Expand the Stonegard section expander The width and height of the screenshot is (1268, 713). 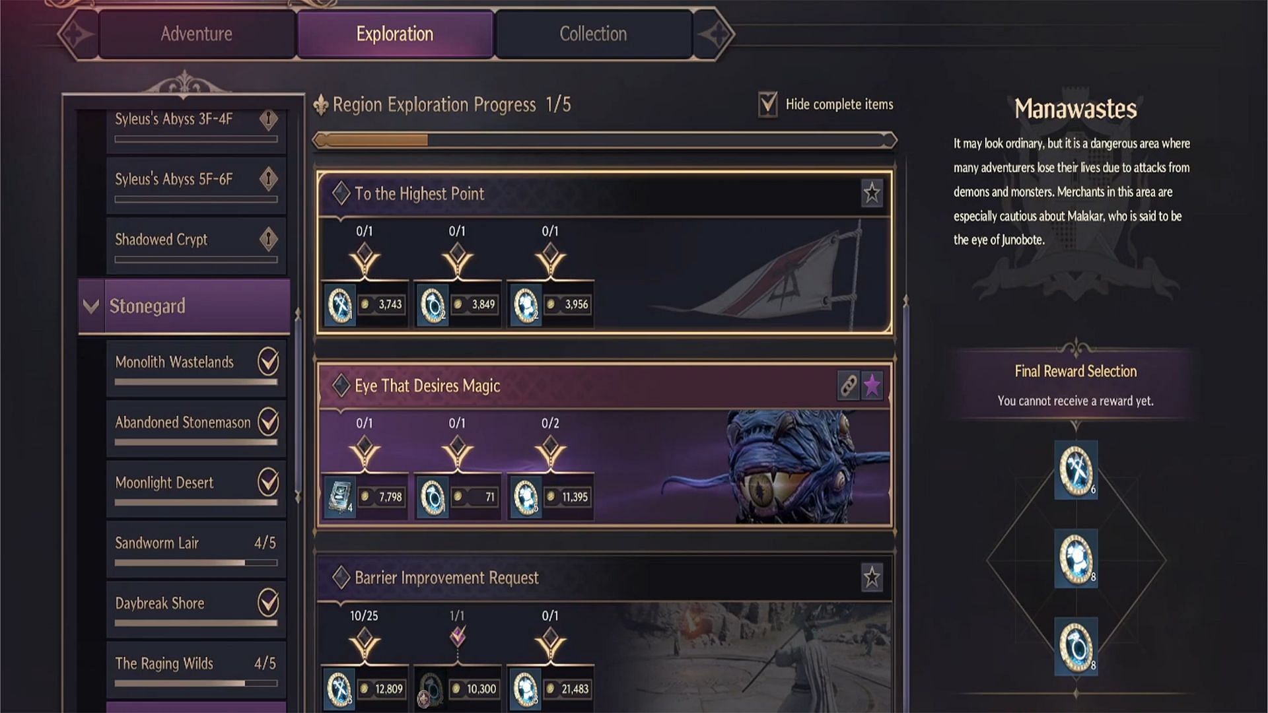pos(92,306)
